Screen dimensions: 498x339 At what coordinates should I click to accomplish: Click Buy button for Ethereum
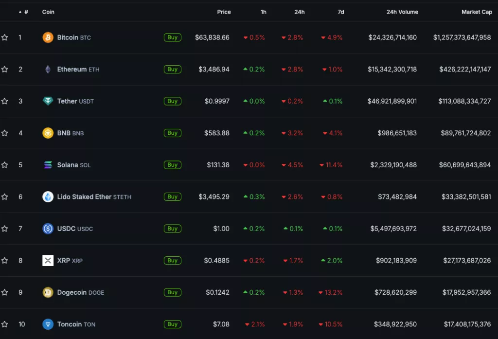click(173, 69)
